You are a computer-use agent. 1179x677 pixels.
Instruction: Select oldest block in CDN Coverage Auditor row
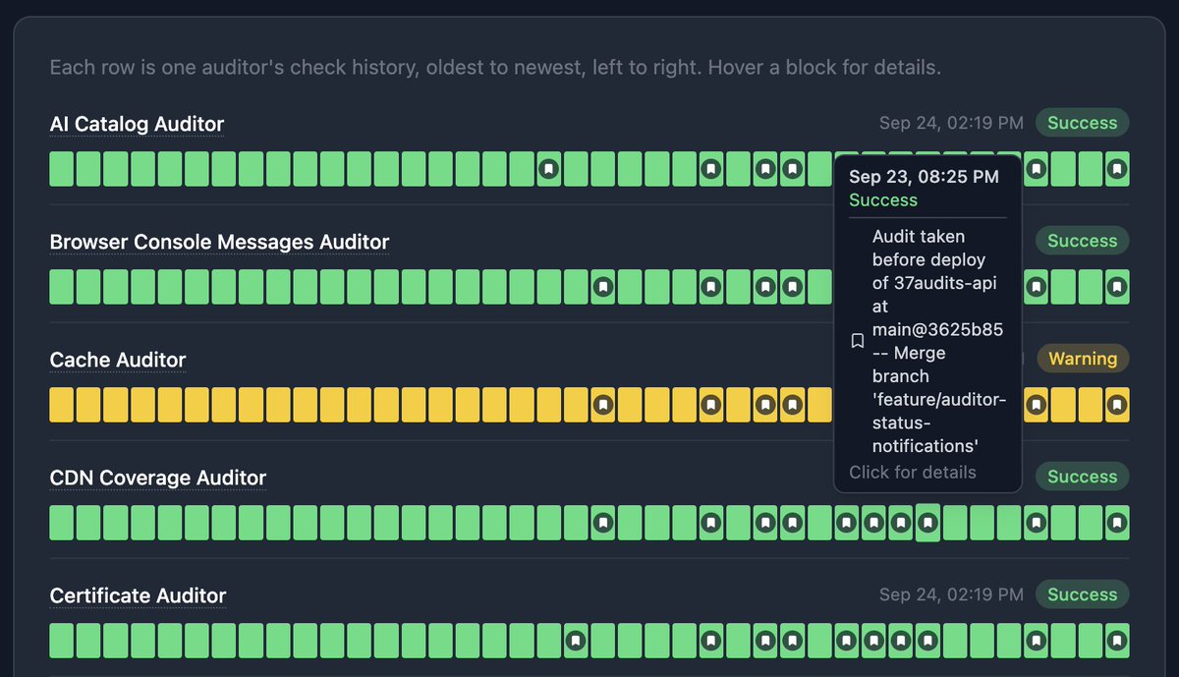point(62,523)
